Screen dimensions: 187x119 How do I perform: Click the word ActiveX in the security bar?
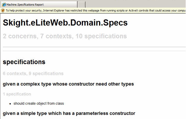pyautogui.click(x=133, y=10)
